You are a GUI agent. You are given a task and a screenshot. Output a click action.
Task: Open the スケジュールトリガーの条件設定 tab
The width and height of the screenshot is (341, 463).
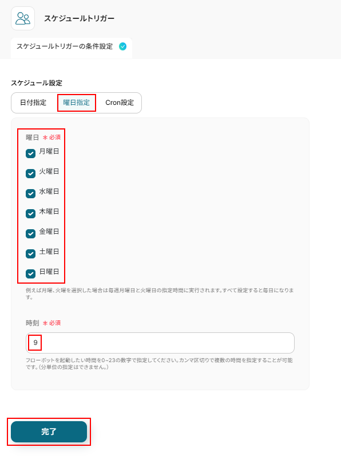click(x=72, y=46)
